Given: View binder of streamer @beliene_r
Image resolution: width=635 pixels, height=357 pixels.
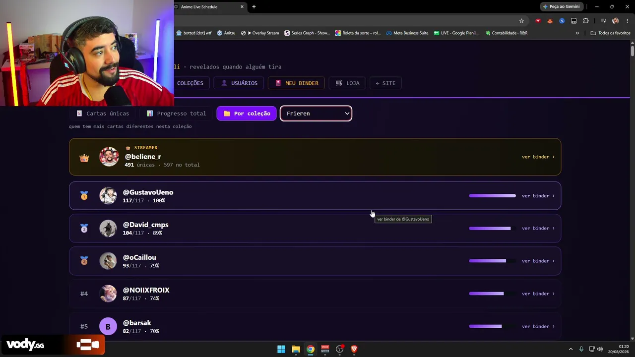Looking at the screenshot, I should [538, 157].
